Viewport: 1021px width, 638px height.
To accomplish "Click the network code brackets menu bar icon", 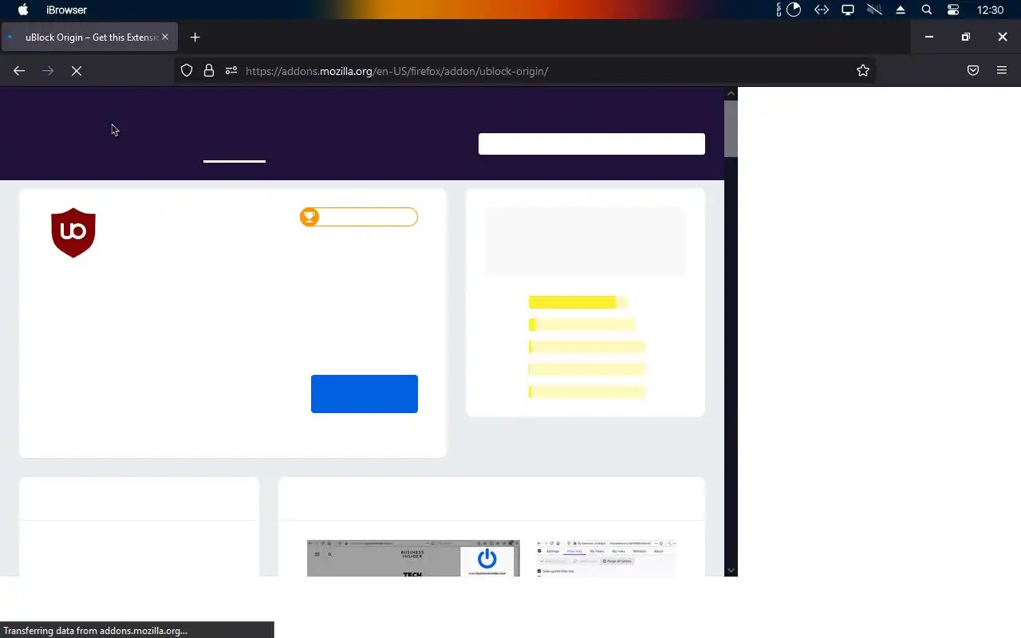I will point(822,10).
